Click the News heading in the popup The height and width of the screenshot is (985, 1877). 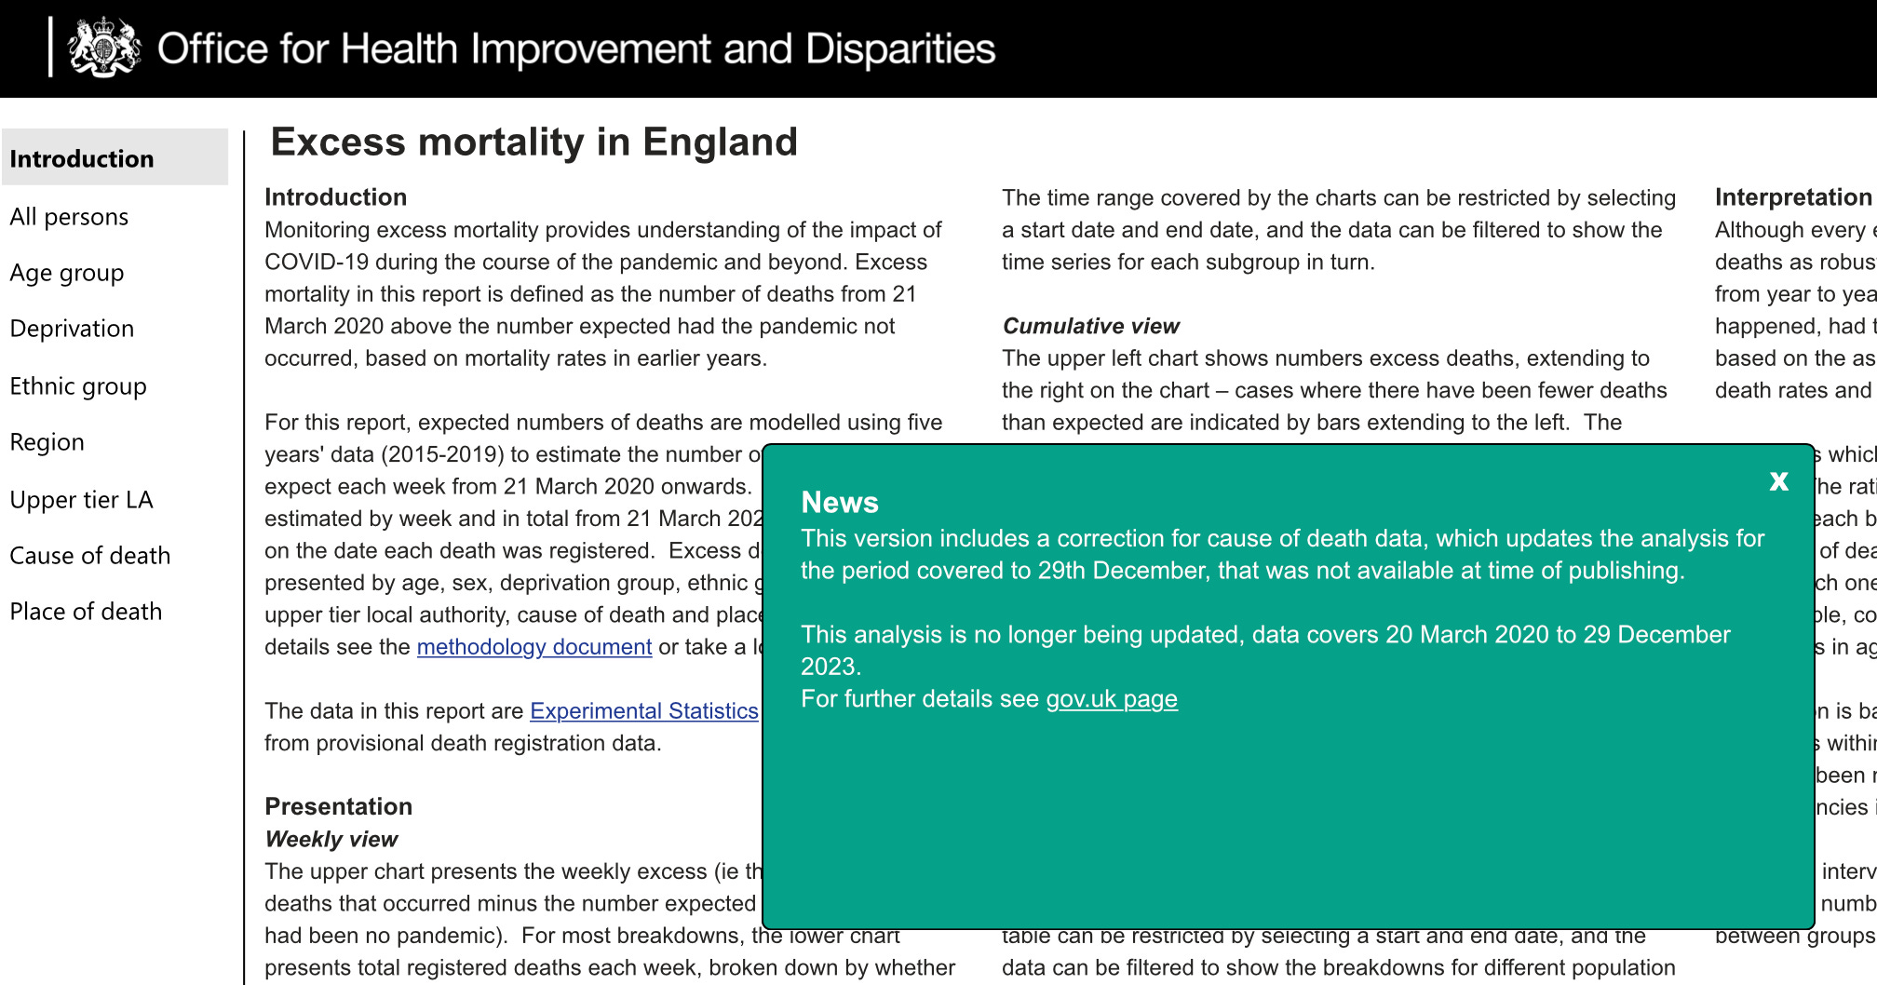coord(840,503)
